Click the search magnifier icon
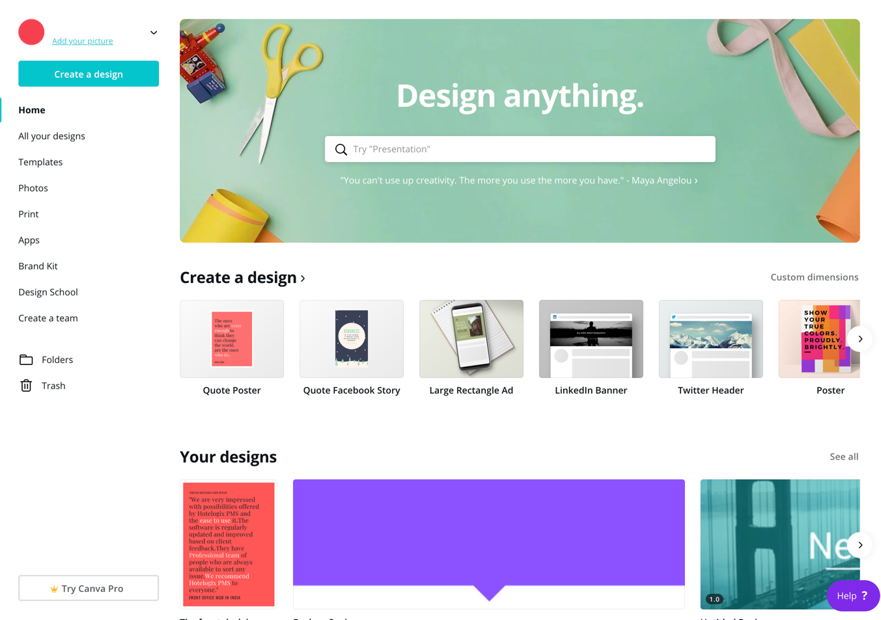Screen dimensions: 881x620 click(341, 150)
